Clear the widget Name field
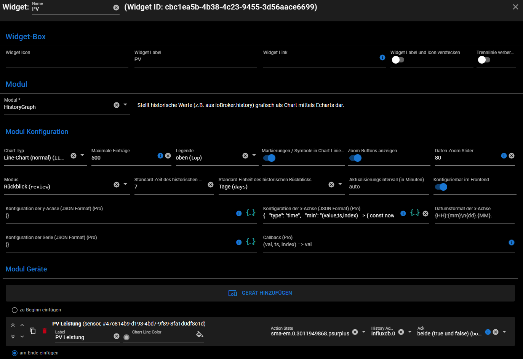The width and height of the screenshot is (523, 359). point(116,8)
